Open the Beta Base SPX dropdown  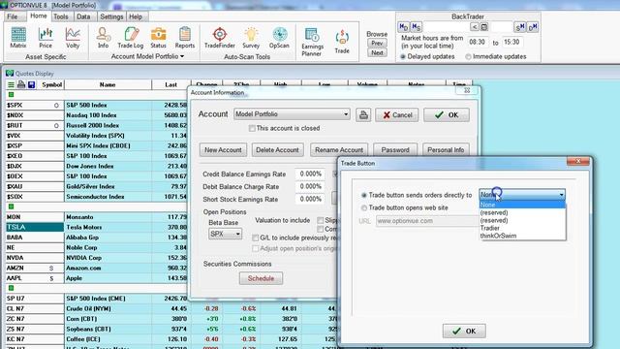coord(225,234)
